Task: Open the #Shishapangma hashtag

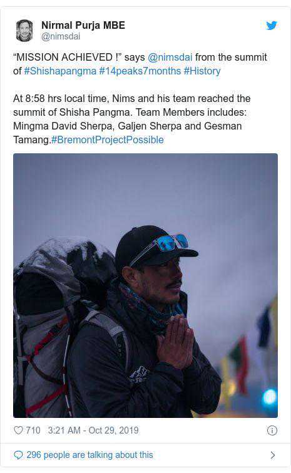Action: click(x=60, y=71)
